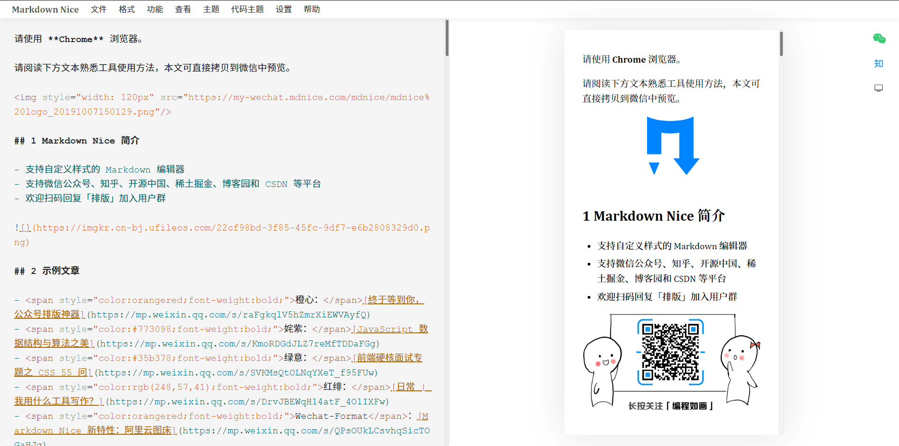Click the img tag line in the editor
Image resolution: width=899 pixels, height=446 pixels.
222,104
